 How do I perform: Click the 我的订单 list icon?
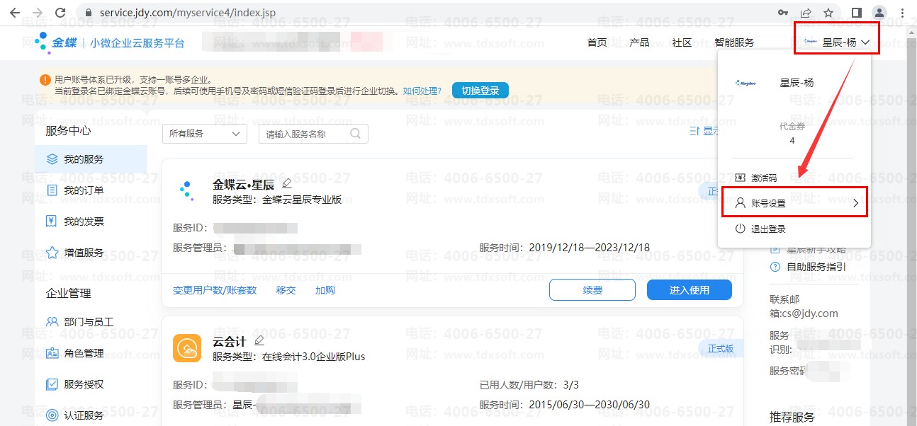pyautogui.click(x=52, y=190)
